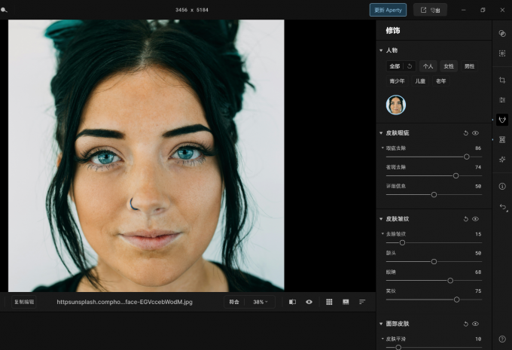Collapse the 人物 section
Screen dimensions: 512x350
pos(381,50)
